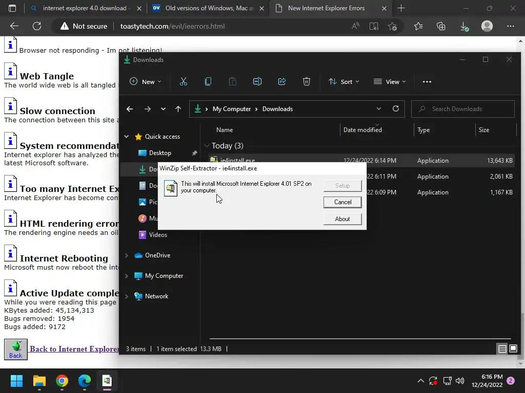Sort by the Size column header
This screenshot has height=393, width=525.
click(x=484, y=130)
